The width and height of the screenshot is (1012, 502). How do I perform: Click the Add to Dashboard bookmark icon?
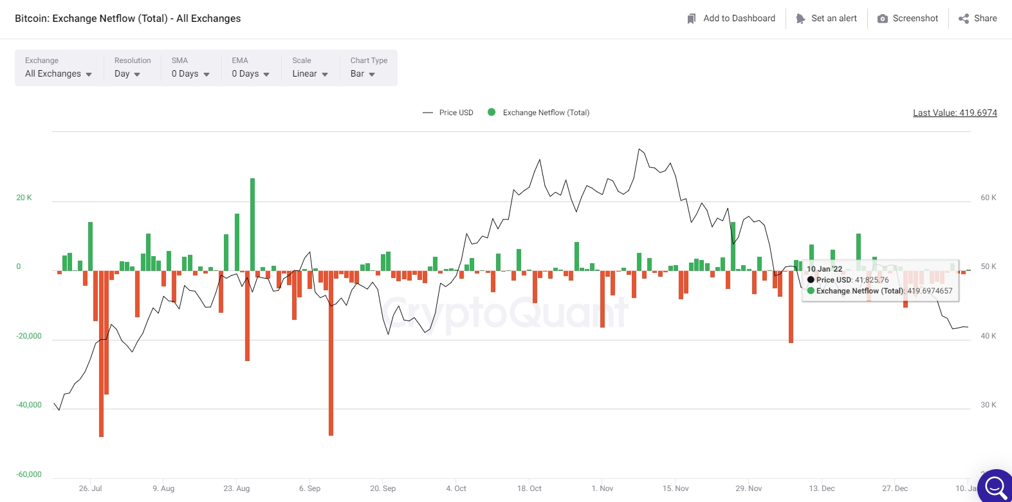coord(692,19)
